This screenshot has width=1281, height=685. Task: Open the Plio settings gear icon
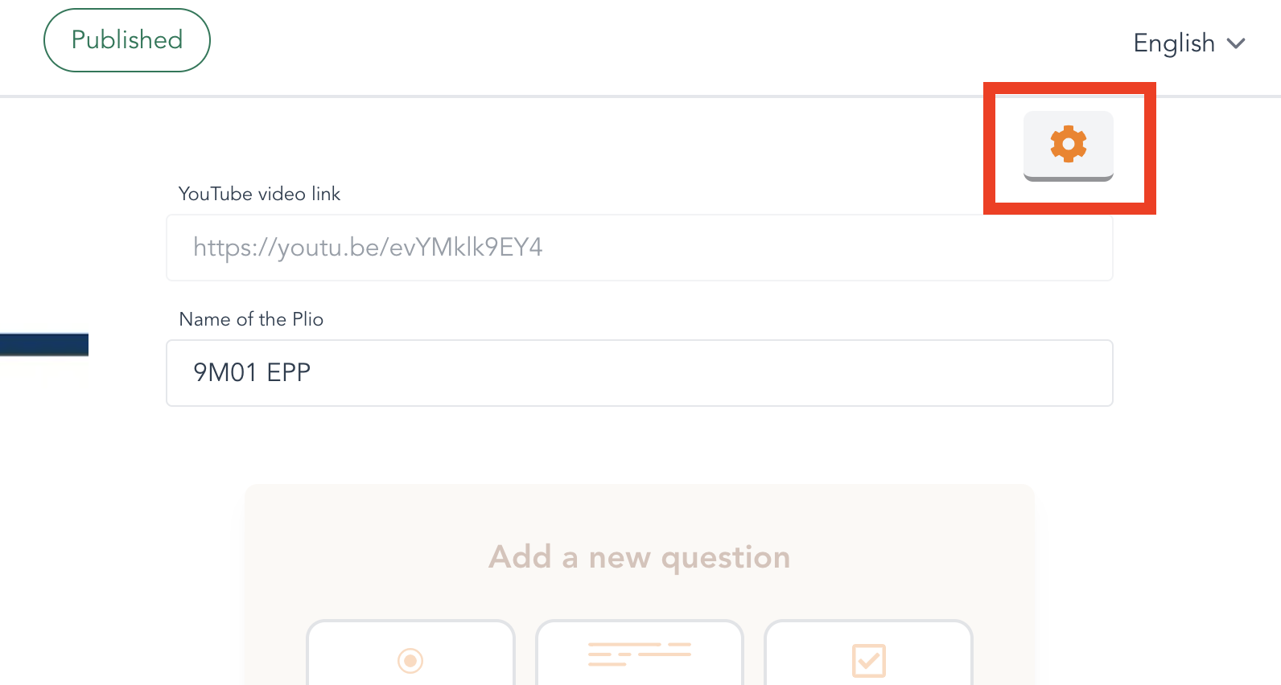[x=1068, y=144]
